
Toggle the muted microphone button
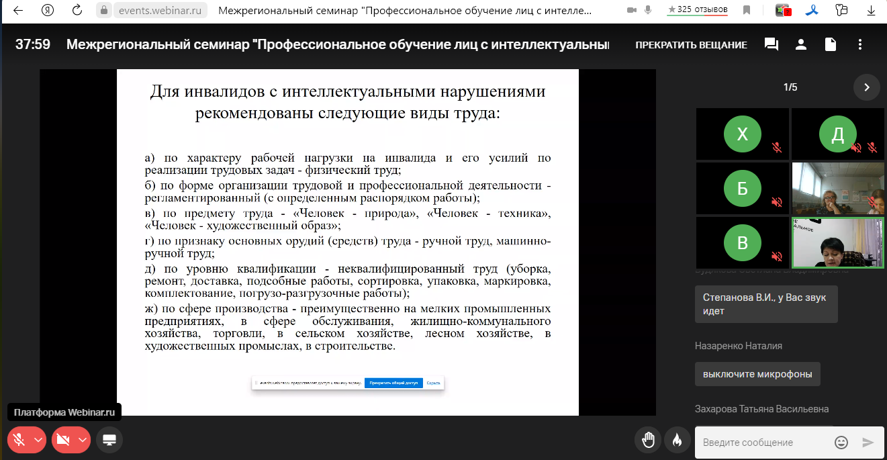[x=19, y=440]
